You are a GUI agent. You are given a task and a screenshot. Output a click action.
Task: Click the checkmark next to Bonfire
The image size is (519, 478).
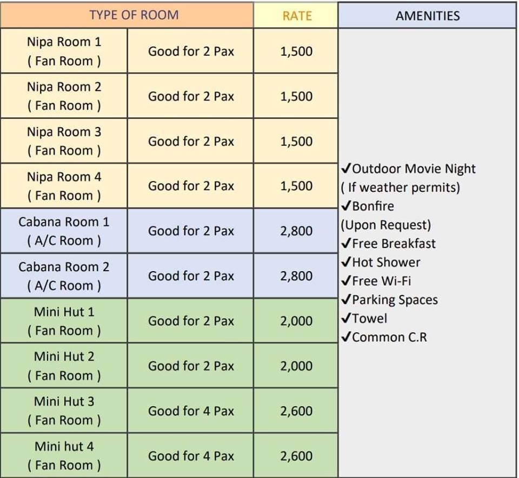347,206
